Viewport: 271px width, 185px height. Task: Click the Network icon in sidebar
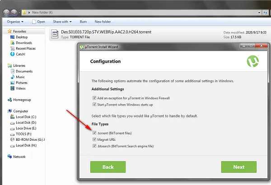[x=9, y=157]
